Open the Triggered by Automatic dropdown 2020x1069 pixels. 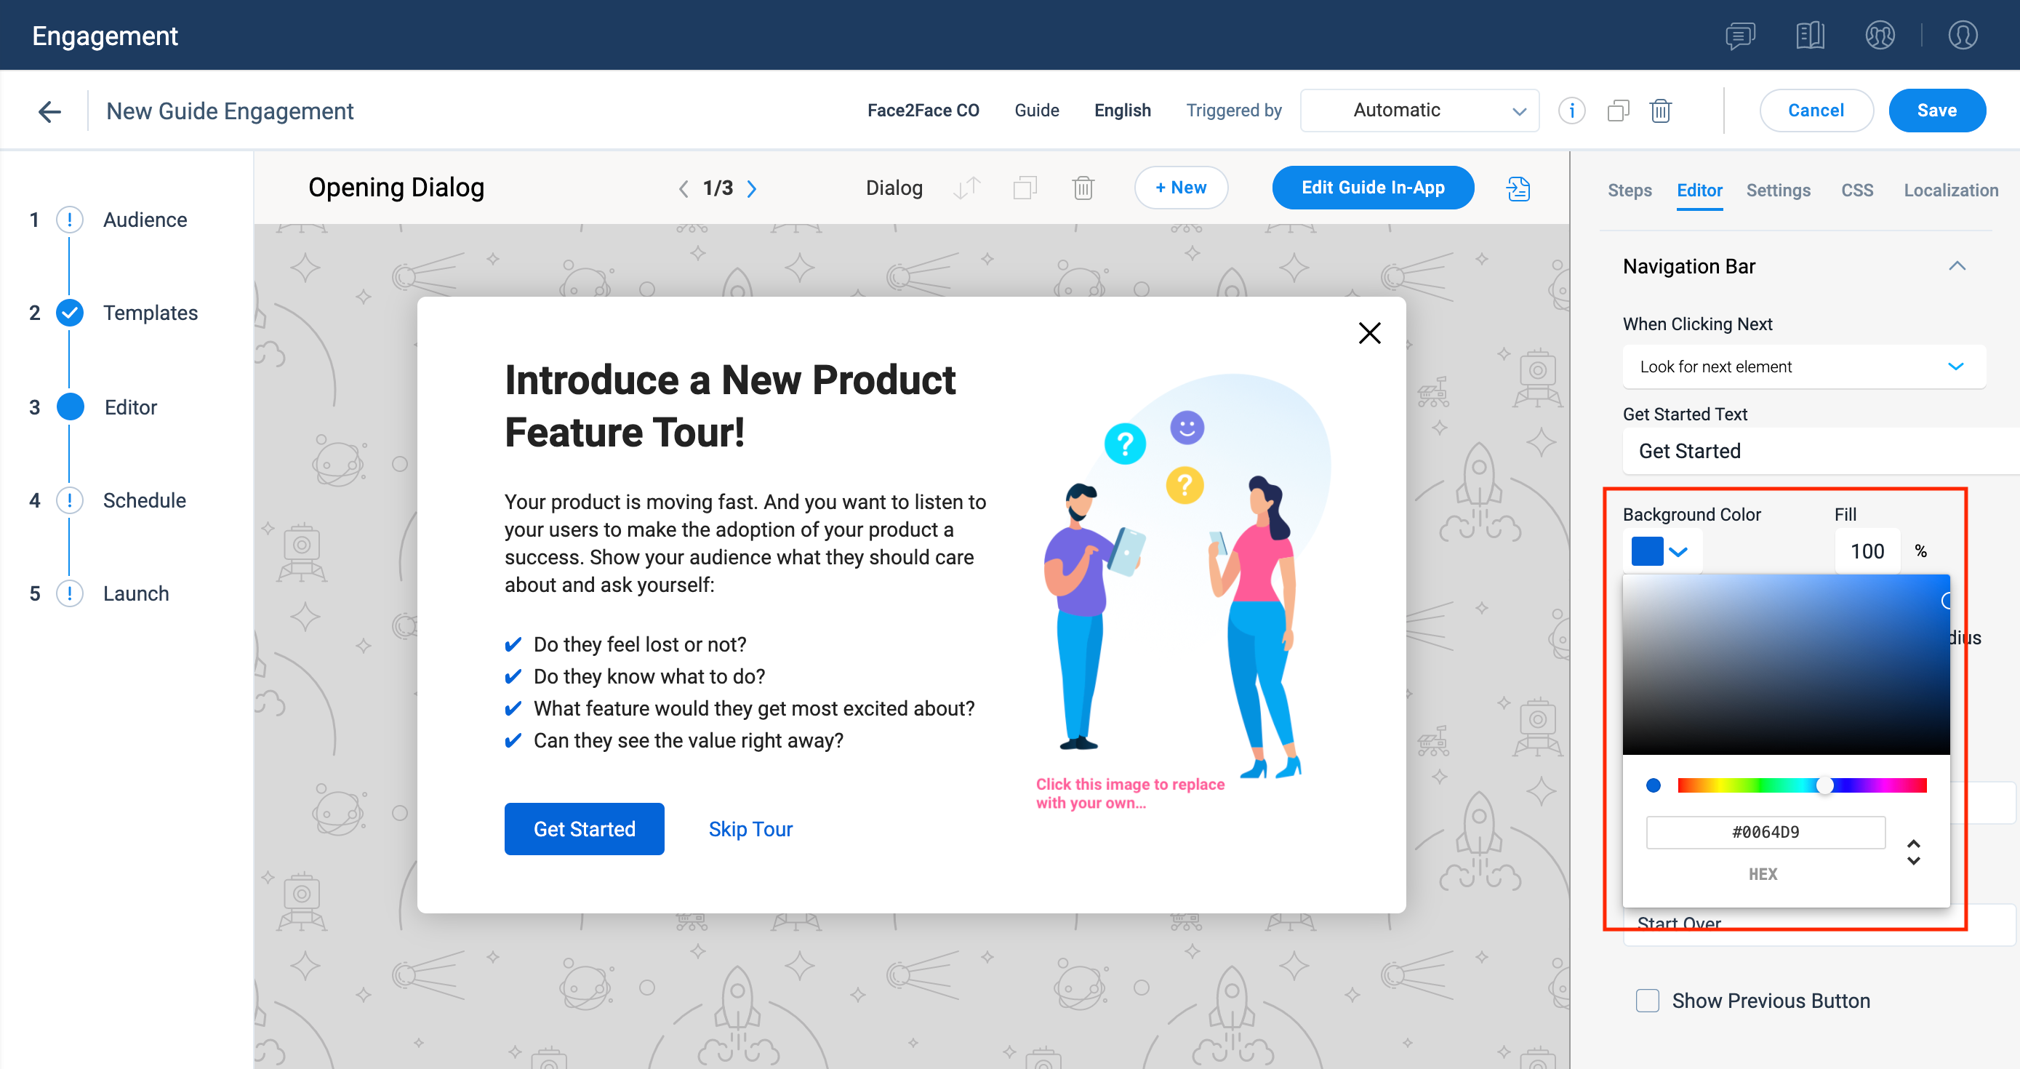[1419, 111]
